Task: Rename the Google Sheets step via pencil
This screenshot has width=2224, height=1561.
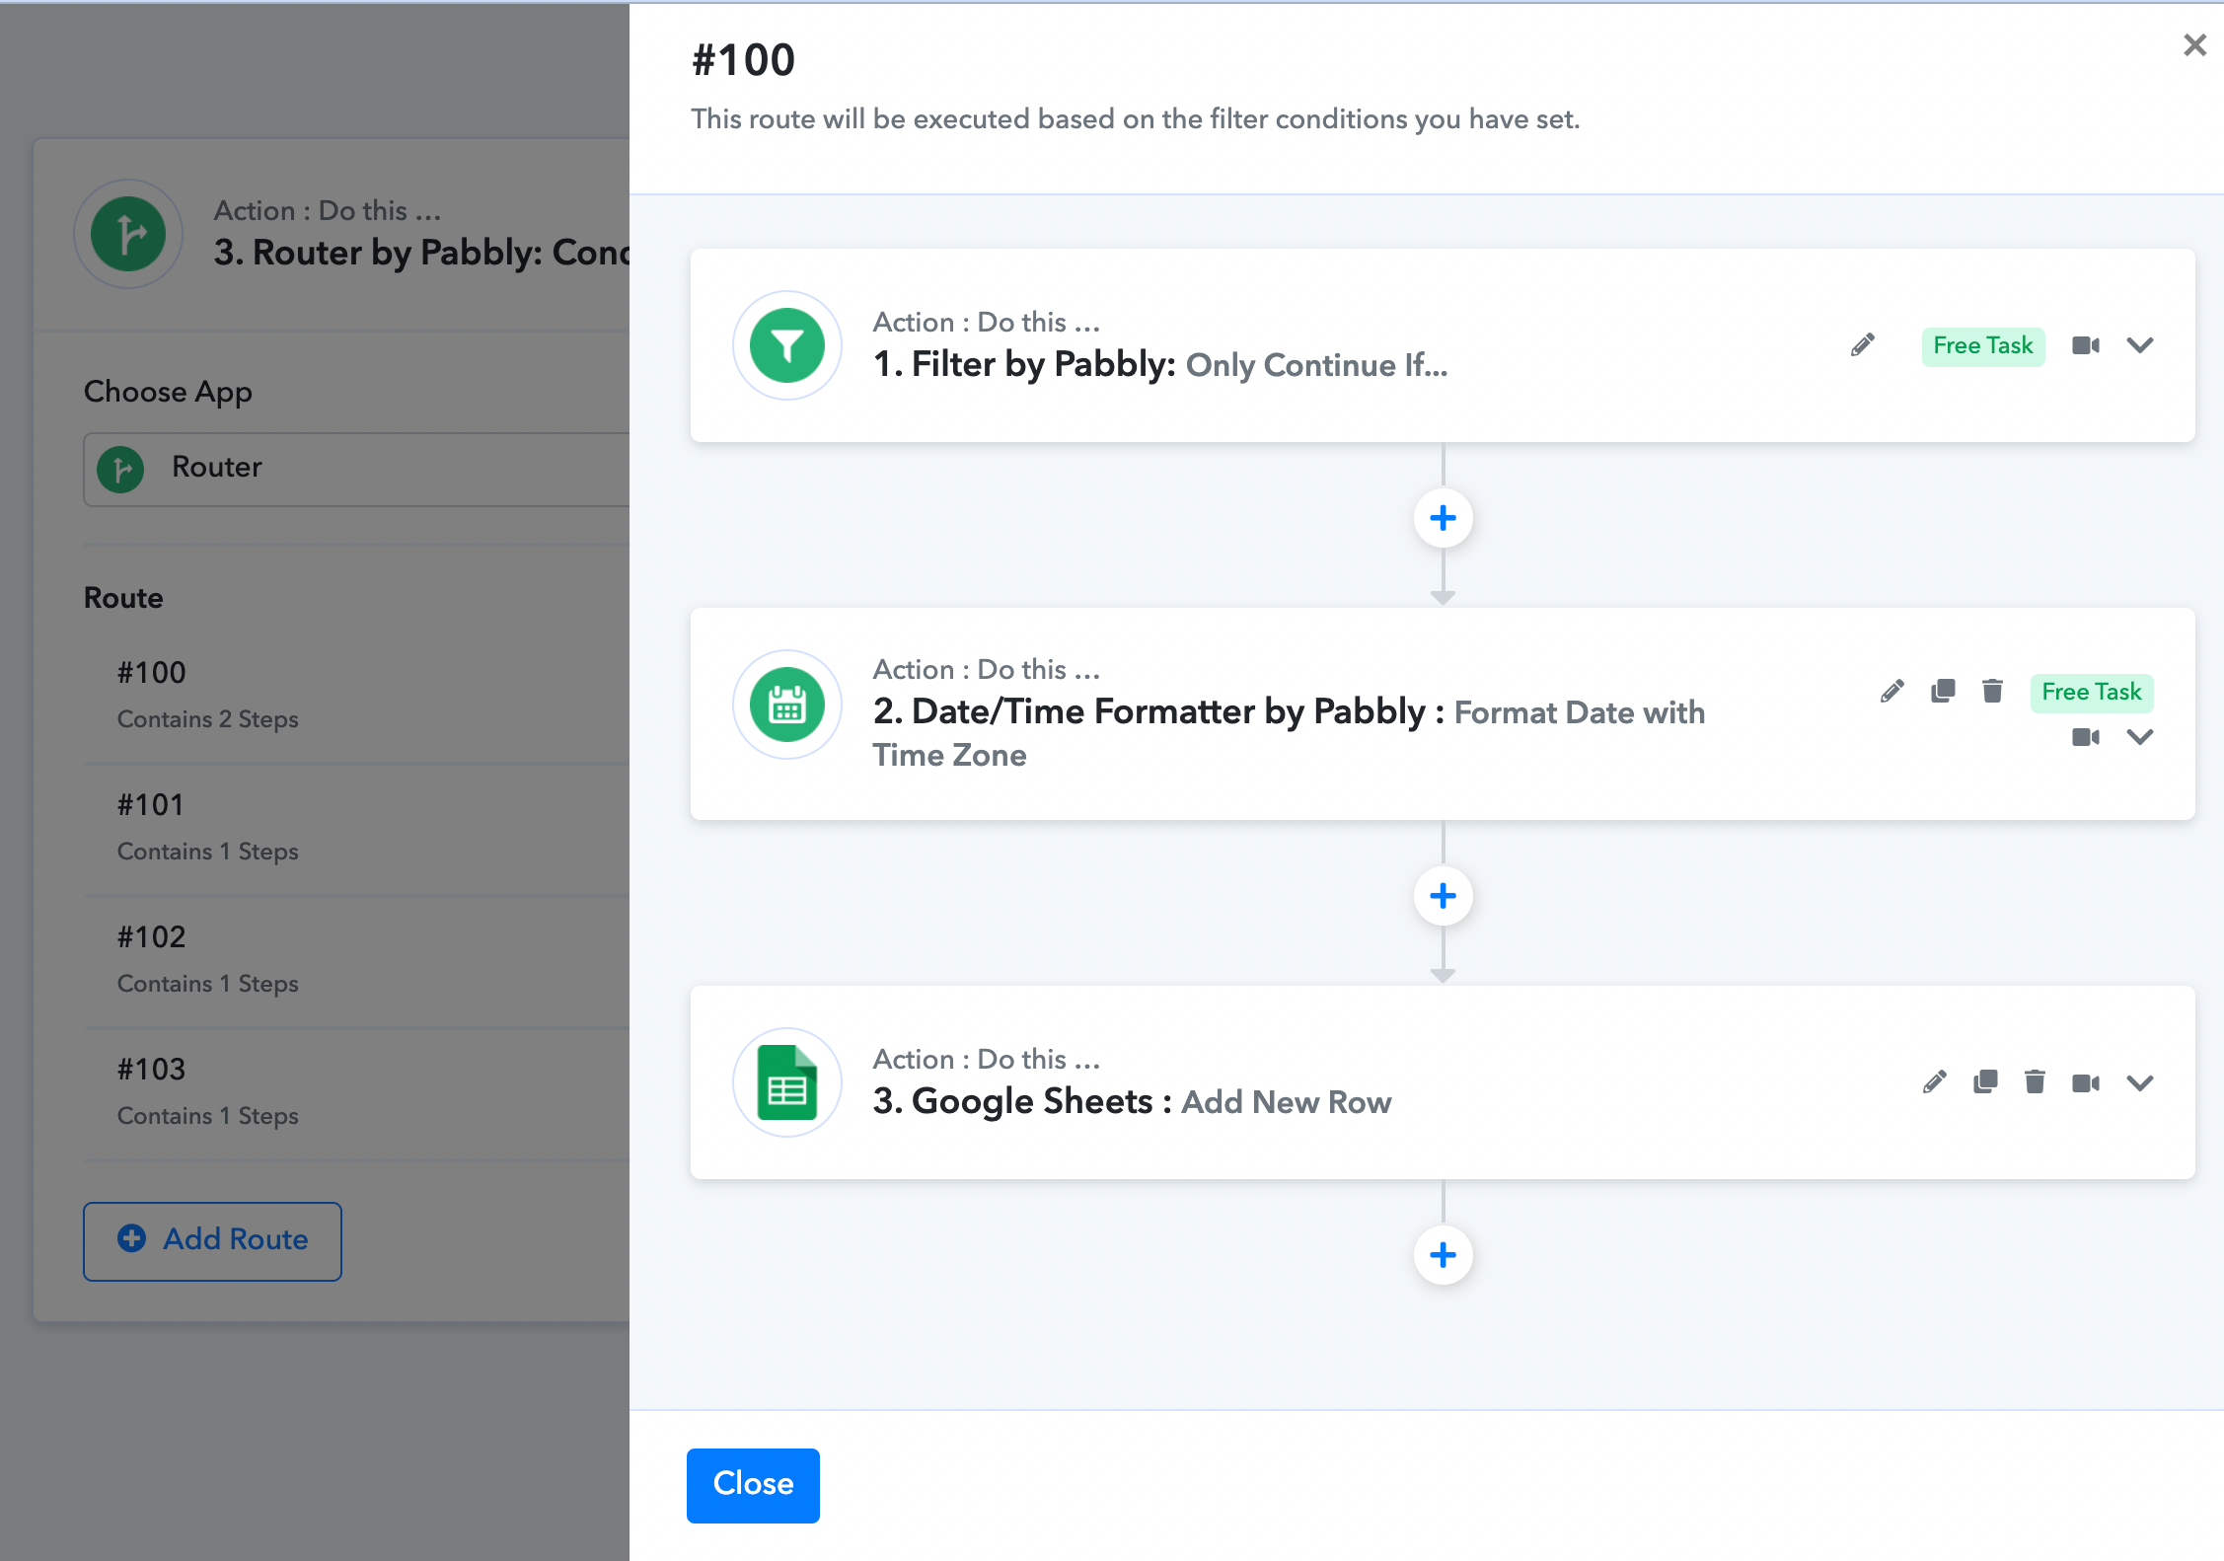Action: 1934,1082
